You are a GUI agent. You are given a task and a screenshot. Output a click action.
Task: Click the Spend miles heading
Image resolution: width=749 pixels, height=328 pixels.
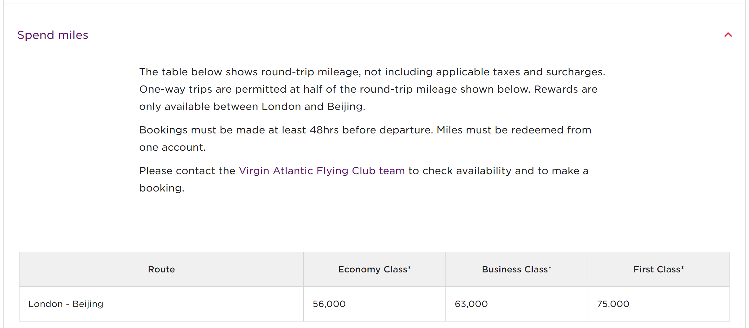tap(53, 35)
